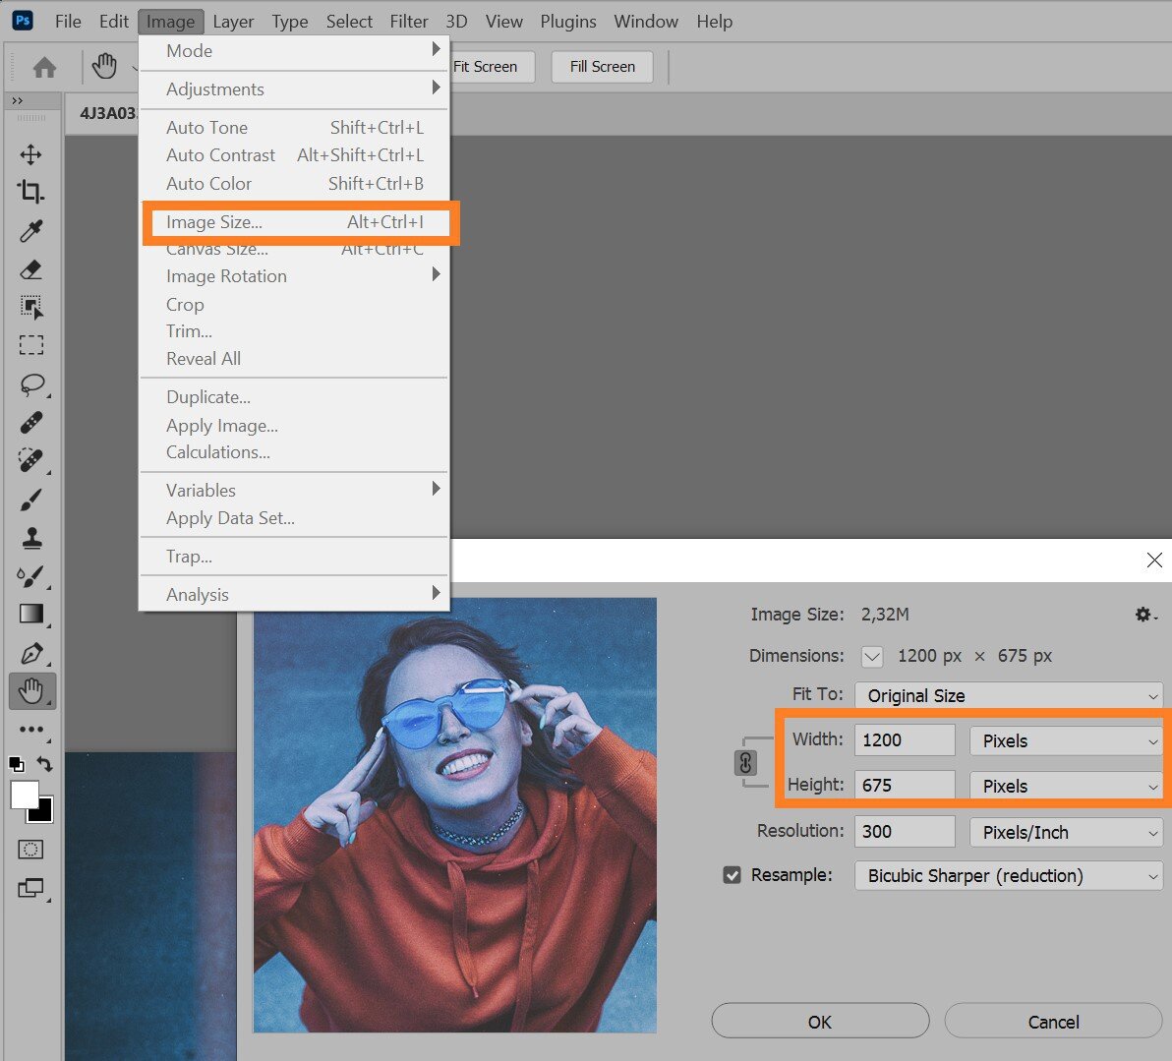Select the Healing Brush tool
1172x1061 pixels.
pos(30,423)
